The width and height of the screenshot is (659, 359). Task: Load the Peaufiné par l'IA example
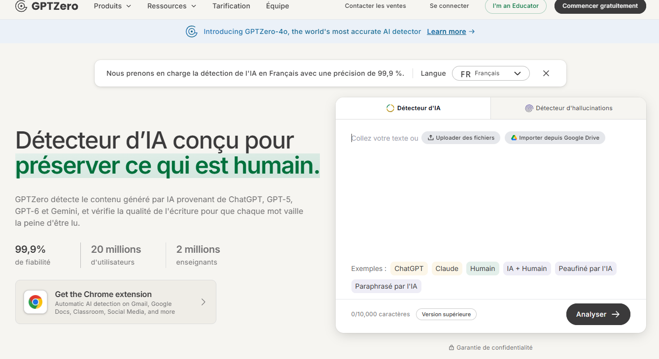586,269
